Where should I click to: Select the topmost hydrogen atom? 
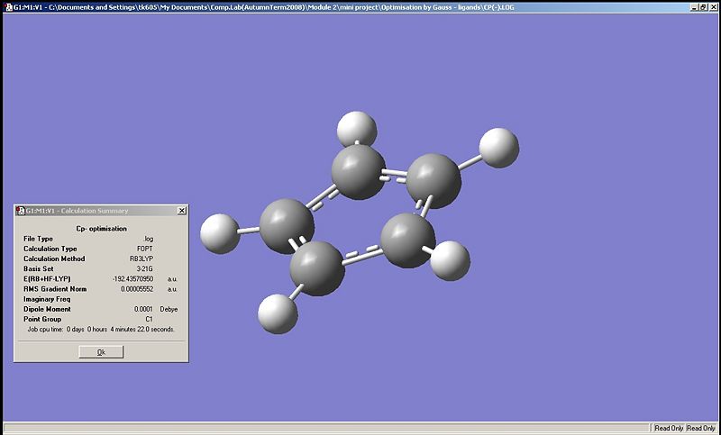[356, 128]
